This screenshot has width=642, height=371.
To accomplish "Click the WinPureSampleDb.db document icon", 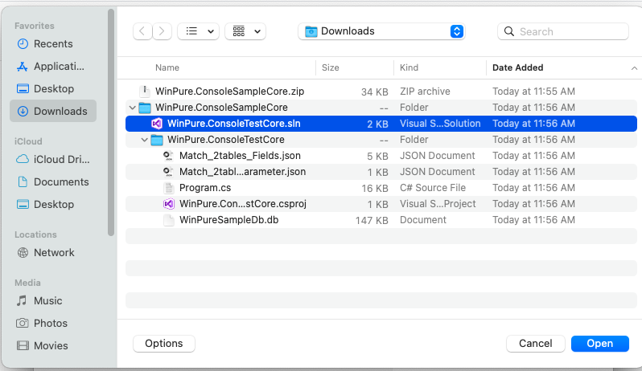I will [x=168, y=220].
